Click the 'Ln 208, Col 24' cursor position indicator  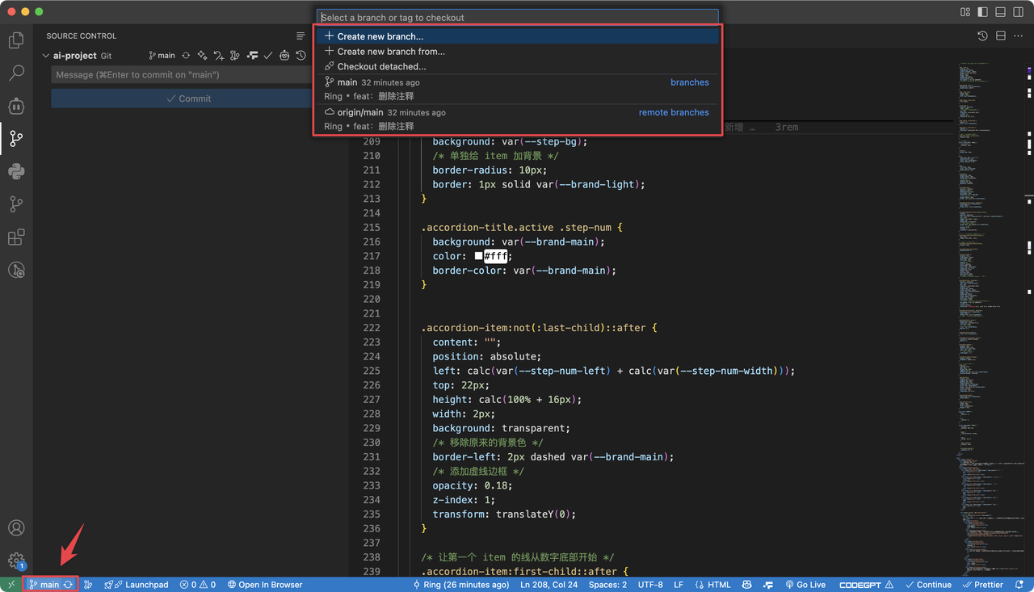click(549, 585)
